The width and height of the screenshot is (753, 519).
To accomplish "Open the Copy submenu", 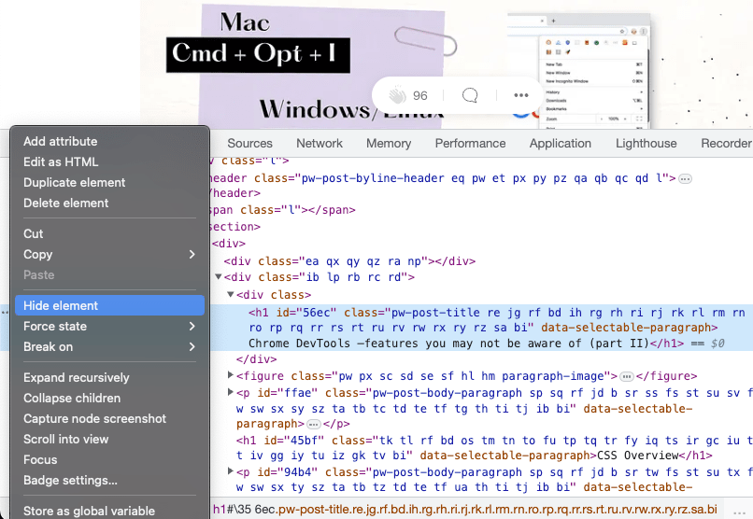I will tap(109, 255).
